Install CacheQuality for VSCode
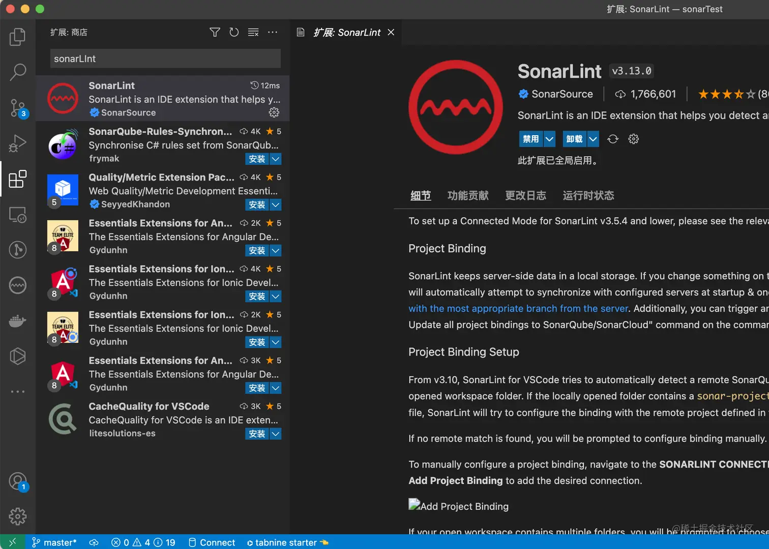 pyautogui.click(x=257, y=434)
